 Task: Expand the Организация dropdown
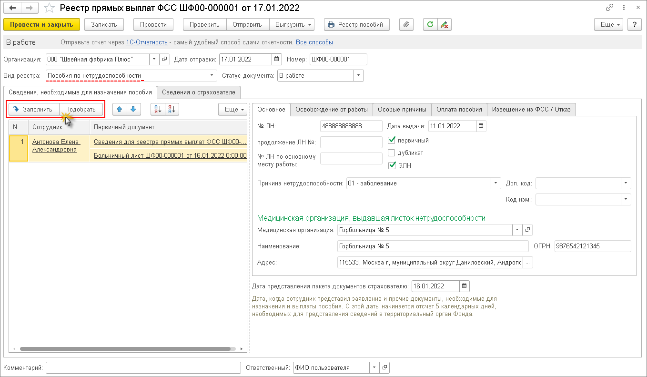tap(154, 60)
